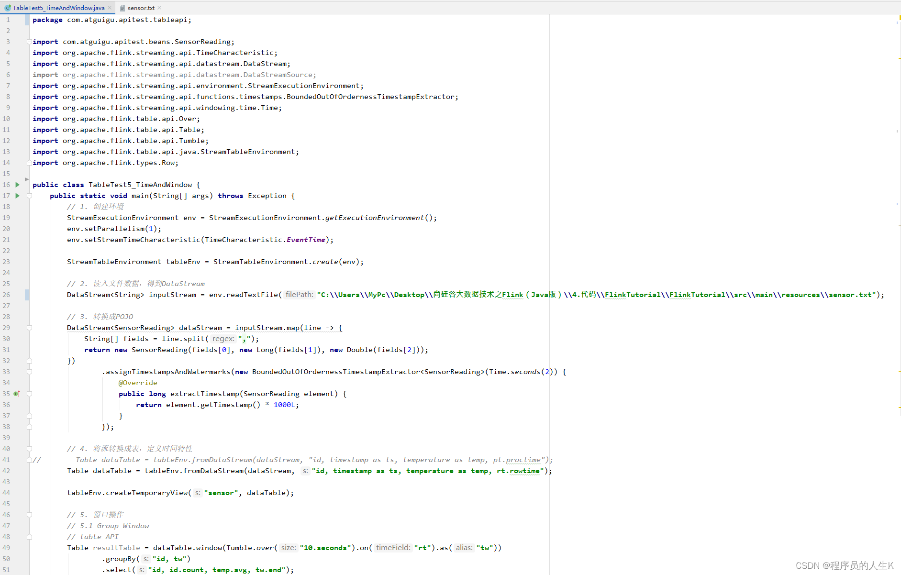Run the main method from line 17 gutter
The height and width of the screenshot is (575, 901).
[18, 196]
